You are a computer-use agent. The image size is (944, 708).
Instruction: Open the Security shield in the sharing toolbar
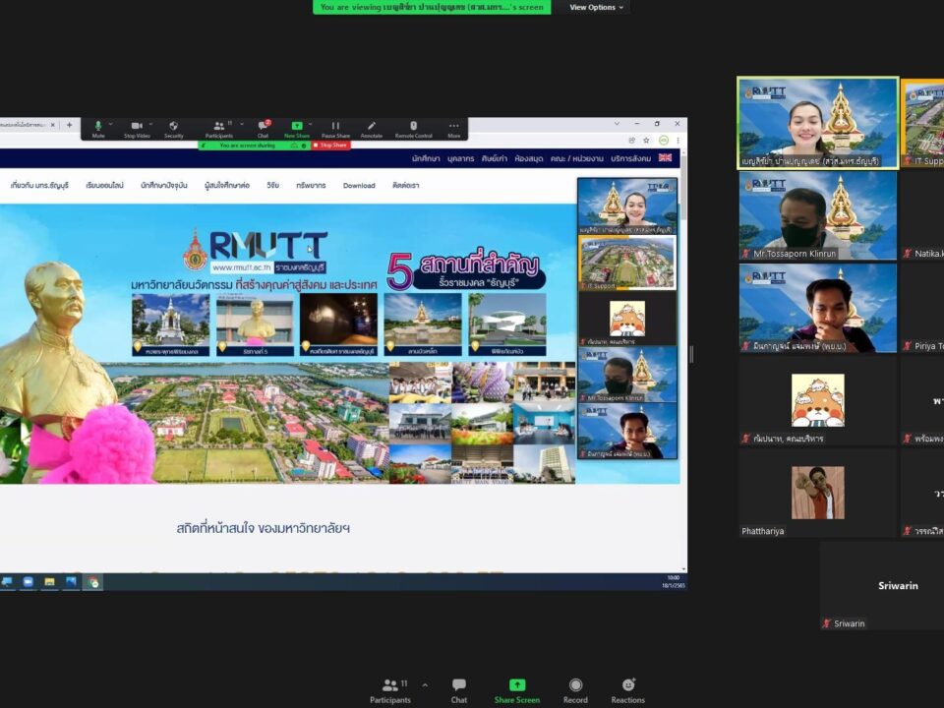pos(173,128)
